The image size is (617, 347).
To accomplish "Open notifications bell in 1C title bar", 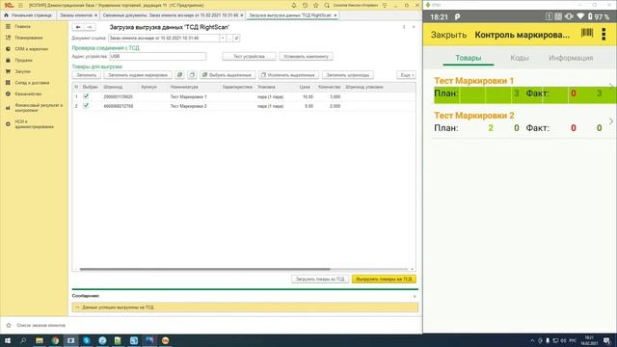I will click(293, 5).
